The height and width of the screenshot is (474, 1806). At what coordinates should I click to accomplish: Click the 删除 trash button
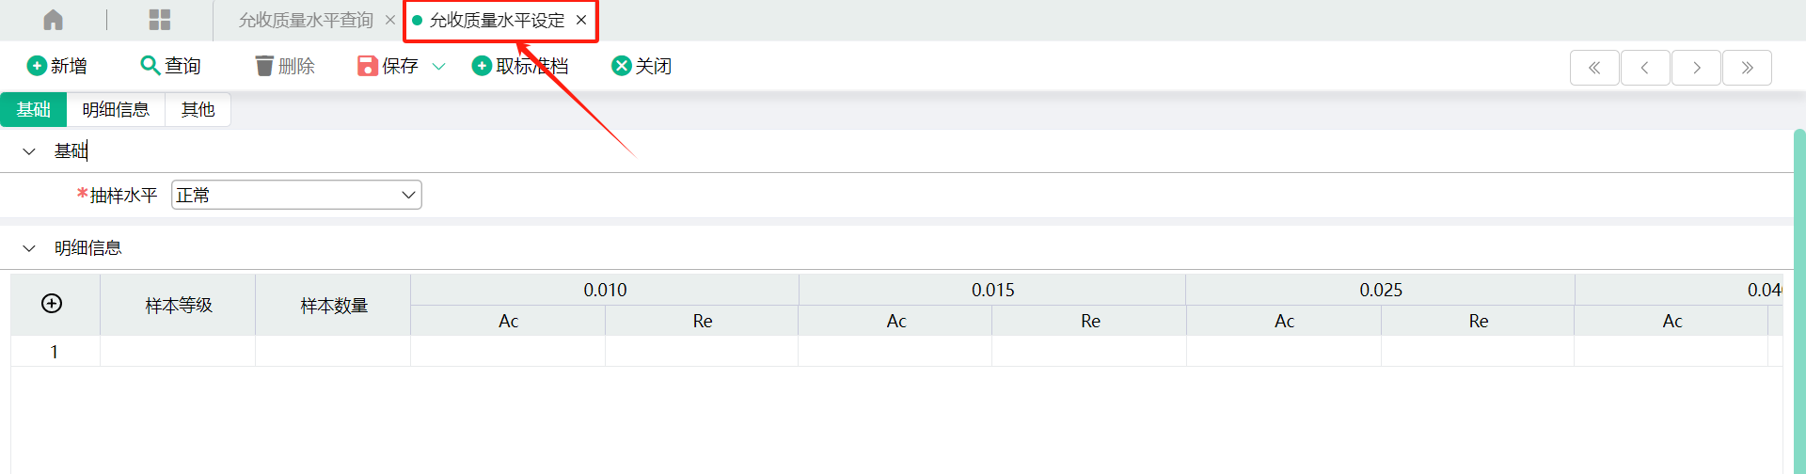(x=285, y=66)
